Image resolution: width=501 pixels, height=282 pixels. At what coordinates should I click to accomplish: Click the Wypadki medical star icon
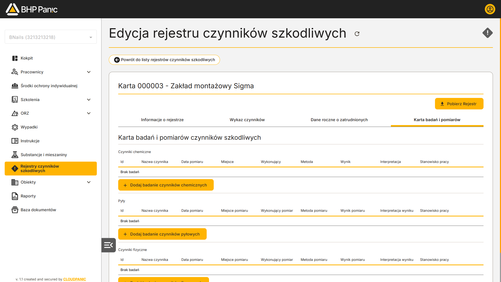15,127
